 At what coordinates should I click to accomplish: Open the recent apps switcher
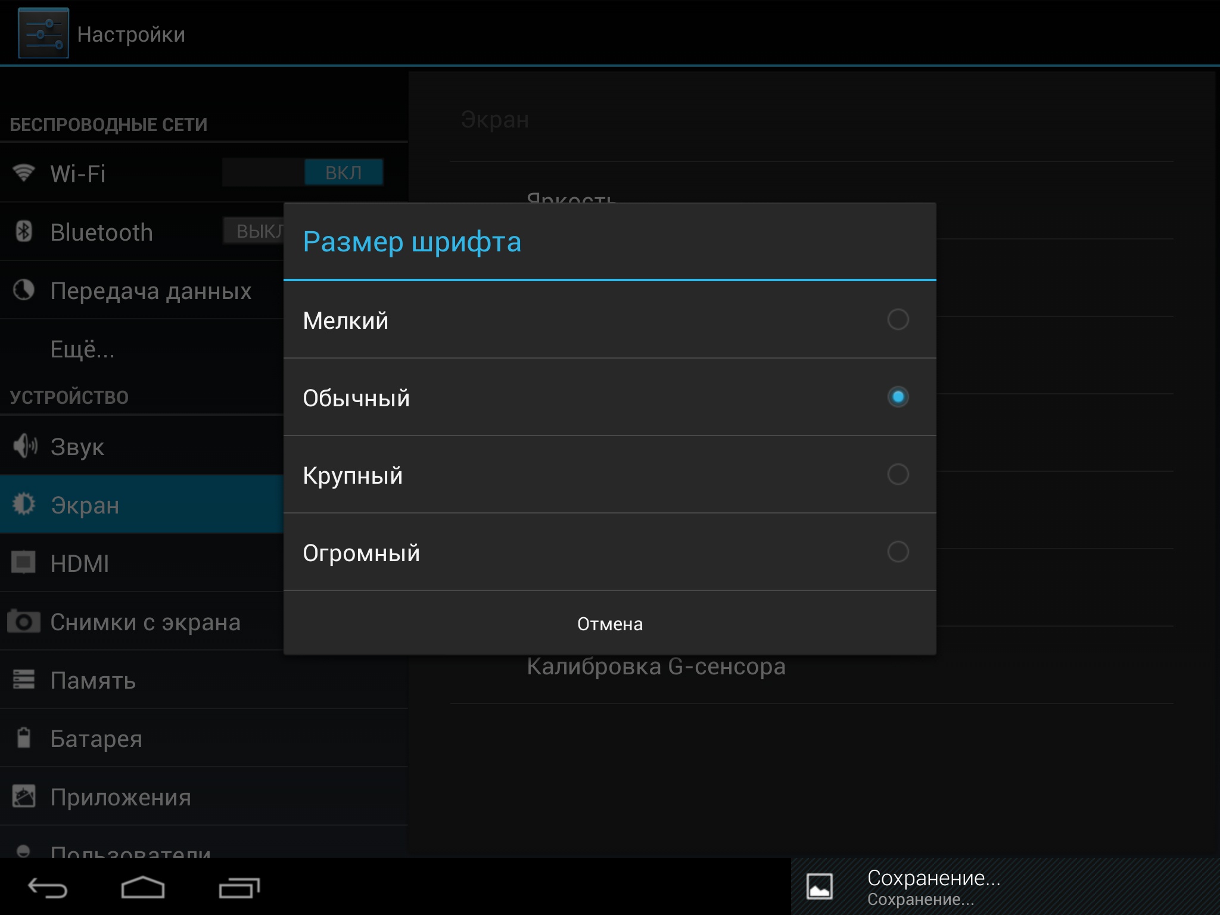pos(239,888)
